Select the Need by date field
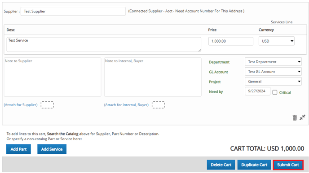The width and height of the screenshot is (309, 173). [257, 91]
